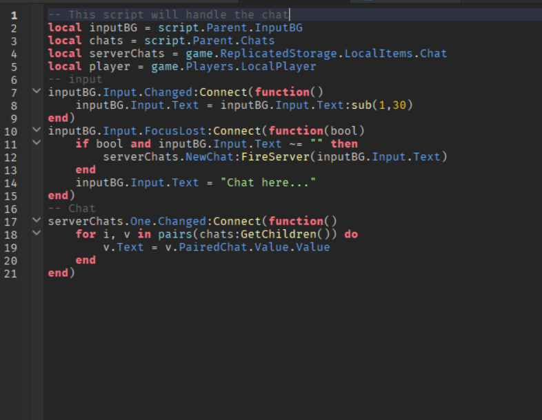Image resolution: width=542 pixels, height=420 pixels.
Task: Click the 'do' keyword on line 18
Action: tap(351, 234)
